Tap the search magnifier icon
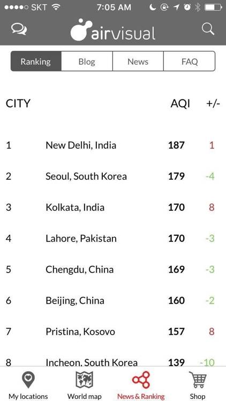Image resolution: width=226 pixels, height=401 pixels. click(x=208, y=29)
